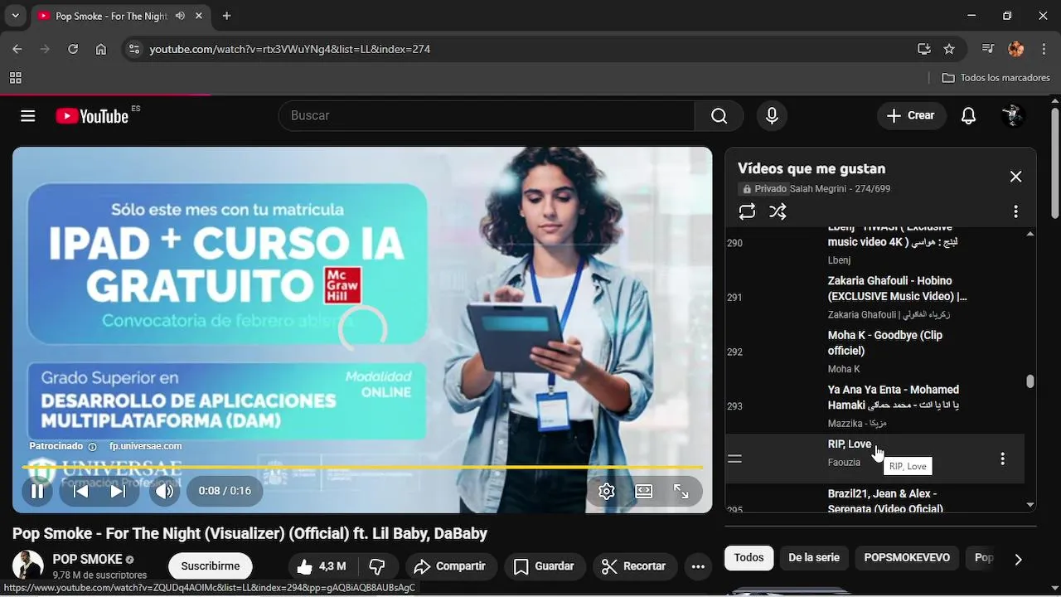Reload the page
The width and height of the screenshot is (1061, 597).
click(x=73, y=49)
